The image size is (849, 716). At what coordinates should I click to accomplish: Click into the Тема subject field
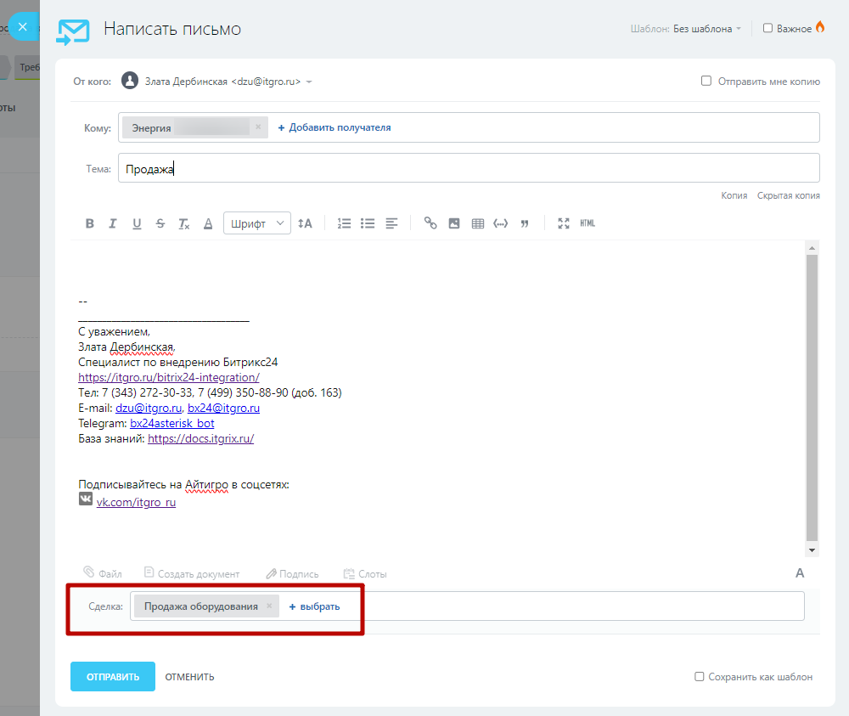467,168
